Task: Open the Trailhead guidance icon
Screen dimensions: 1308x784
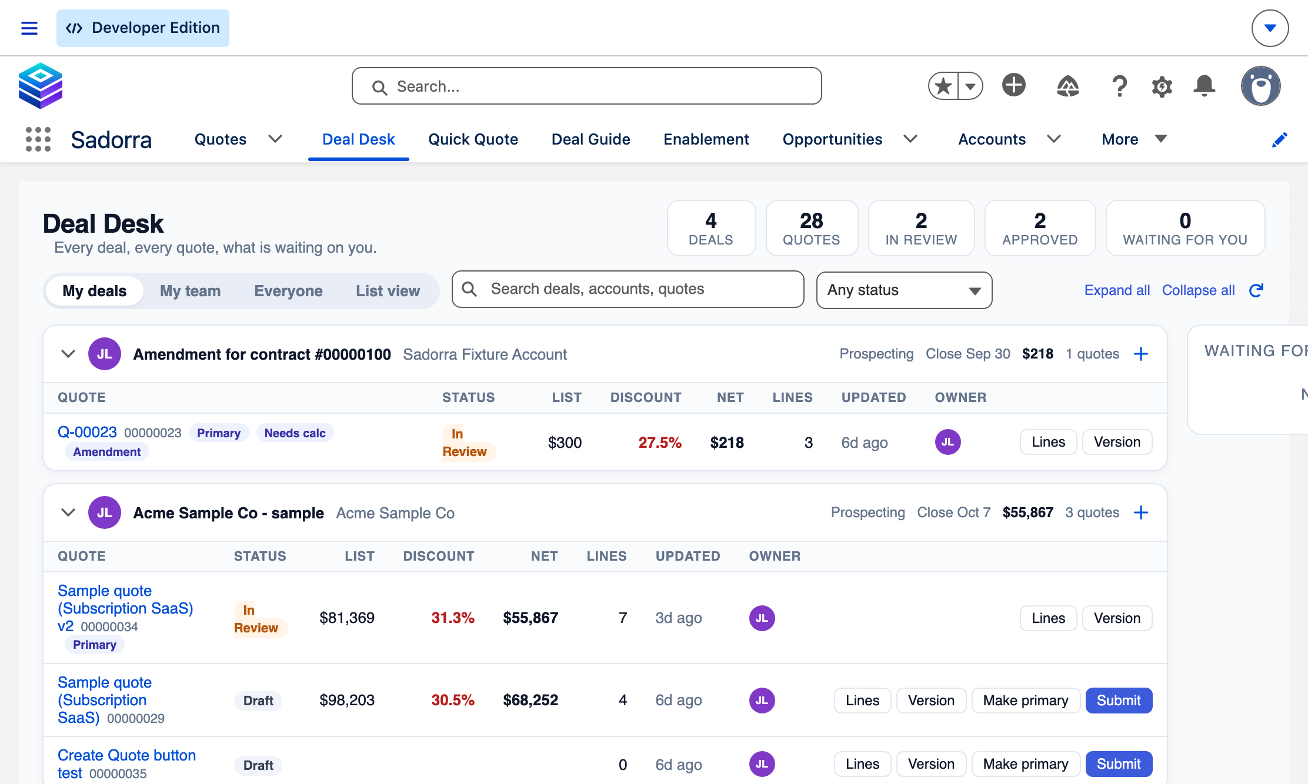Action: 1067,86
